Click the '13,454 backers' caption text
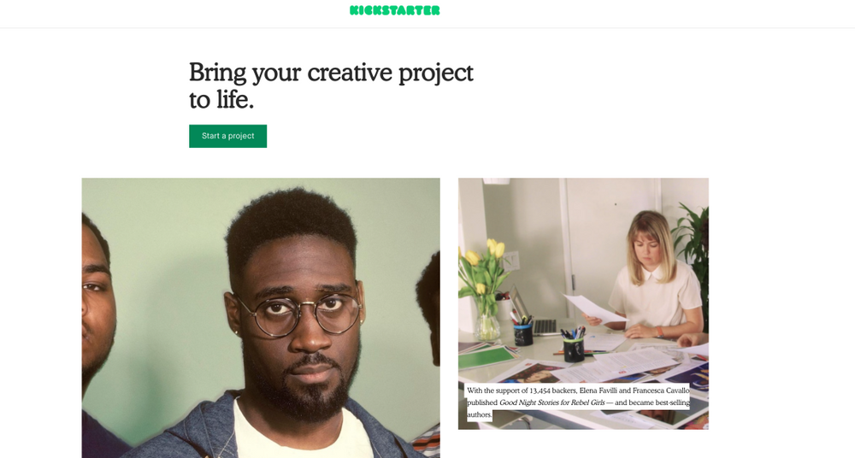 (x=553, y=391)
